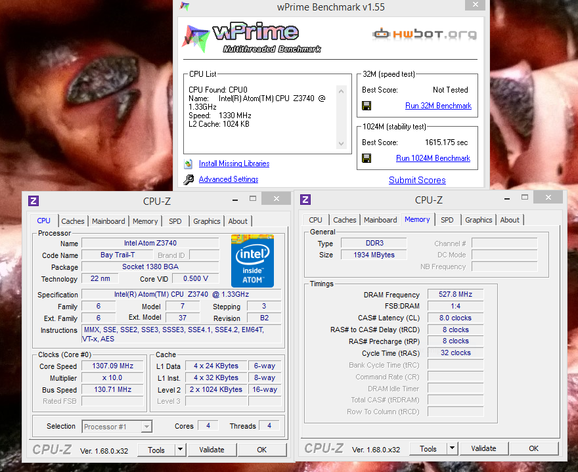Maximize the right CPU-Z window
Image resolution: width=578 pixels, height=472 pixels.
(525, 198)
